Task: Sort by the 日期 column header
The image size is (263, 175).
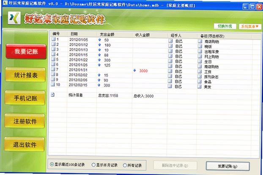Action: [x=74, y=34]
